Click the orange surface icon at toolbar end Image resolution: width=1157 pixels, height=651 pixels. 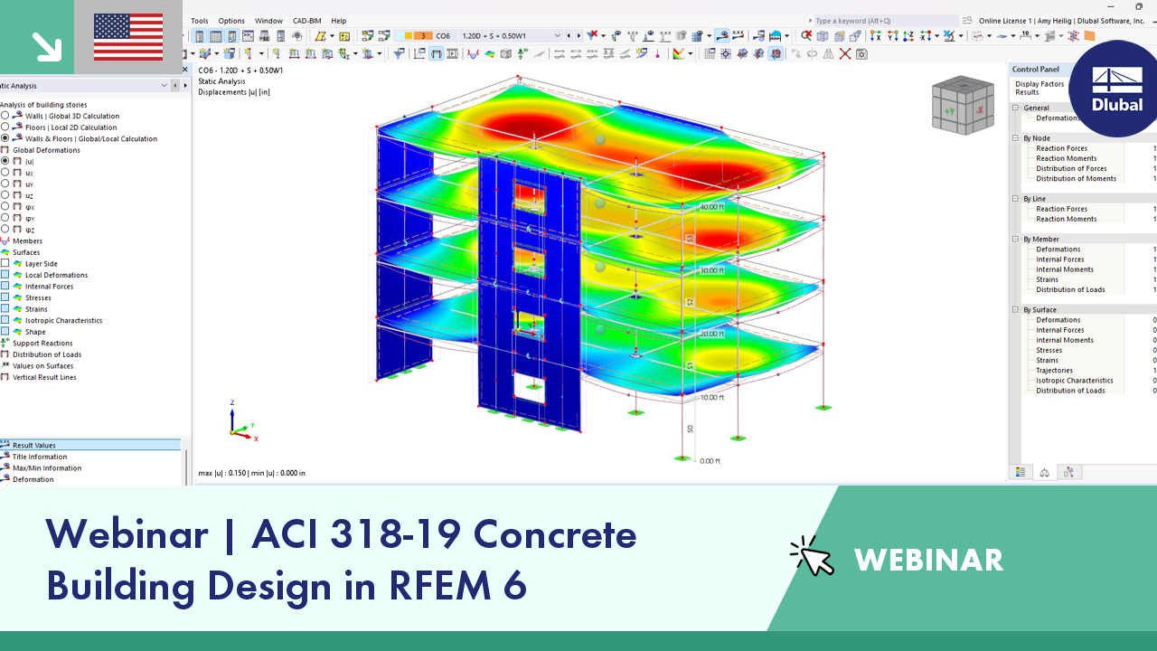point(1089,36)
